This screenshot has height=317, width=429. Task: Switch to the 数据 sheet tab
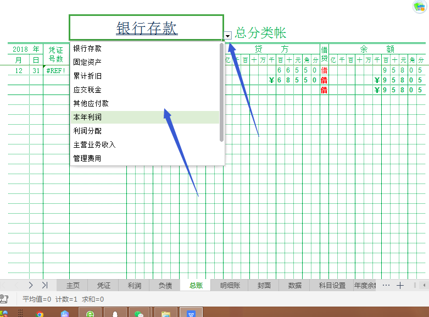[294, 286]
